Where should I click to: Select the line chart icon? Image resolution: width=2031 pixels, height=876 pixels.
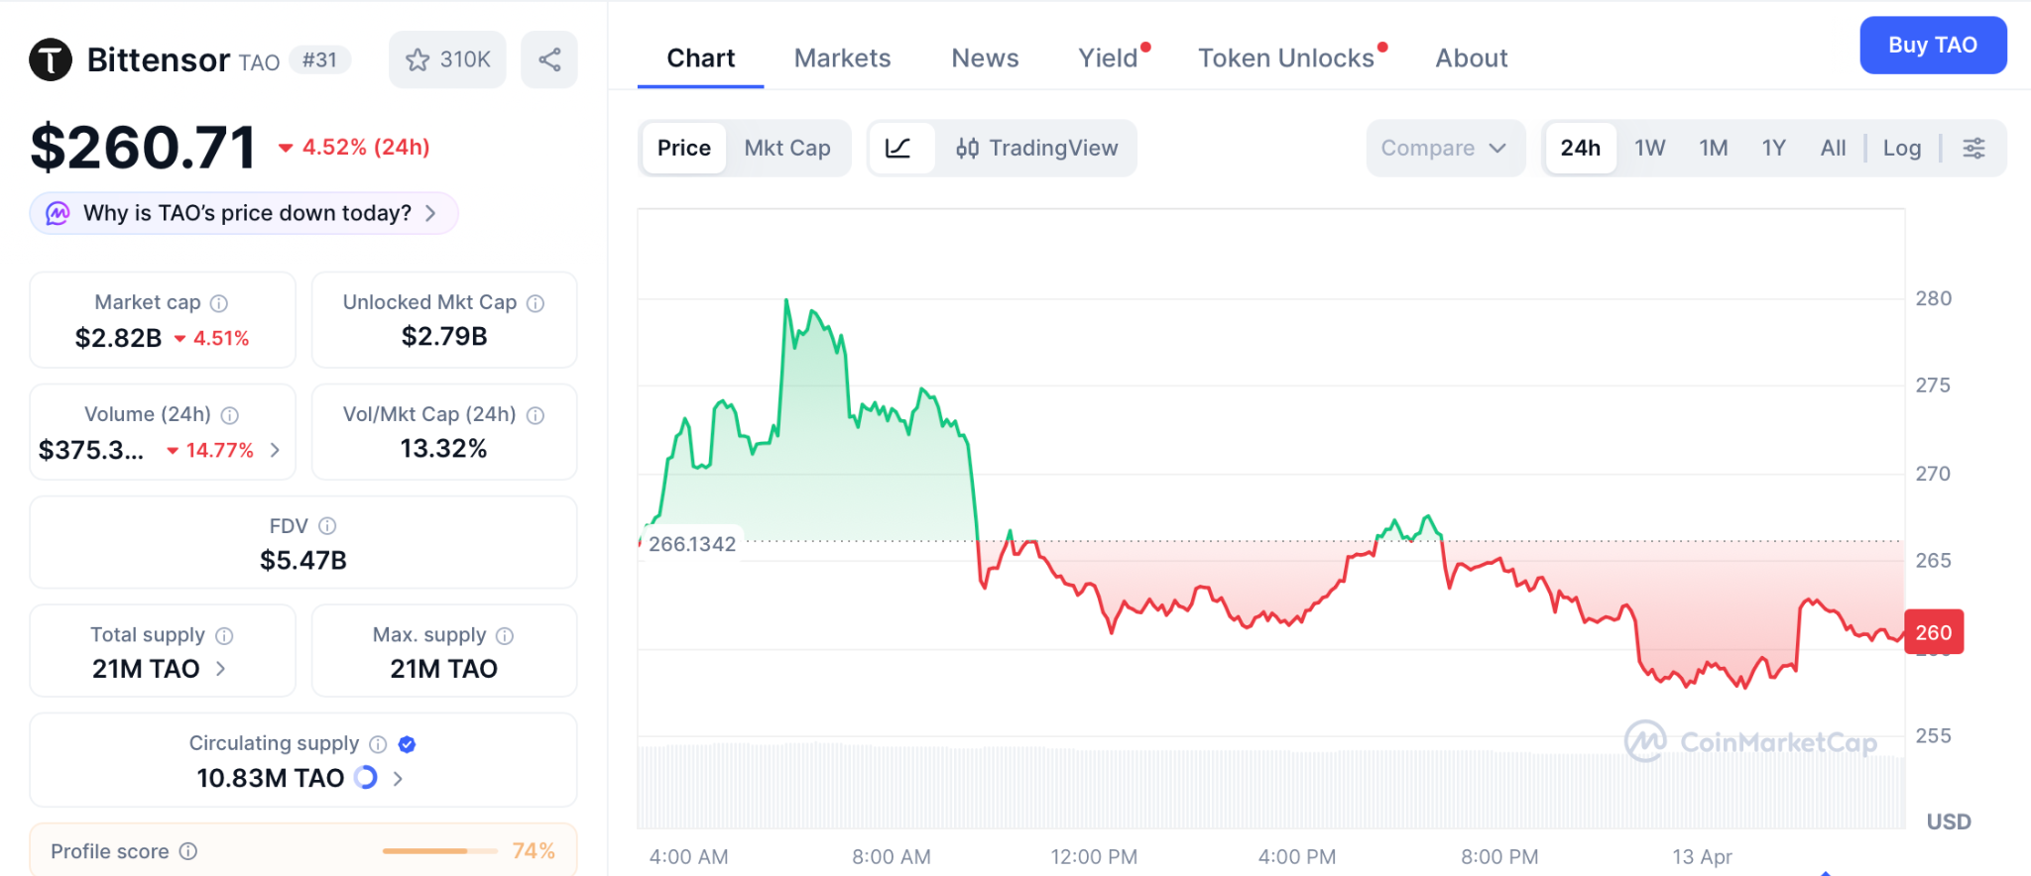click(898, 148)
